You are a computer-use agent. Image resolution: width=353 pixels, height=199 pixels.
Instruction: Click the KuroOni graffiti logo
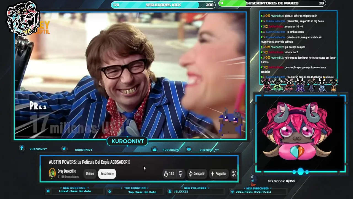pos(23,19)
